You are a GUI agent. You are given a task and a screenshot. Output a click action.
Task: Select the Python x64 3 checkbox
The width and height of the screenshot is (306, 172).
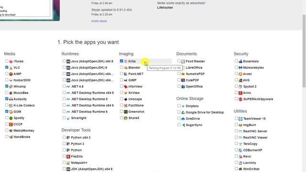coord(64,137)
